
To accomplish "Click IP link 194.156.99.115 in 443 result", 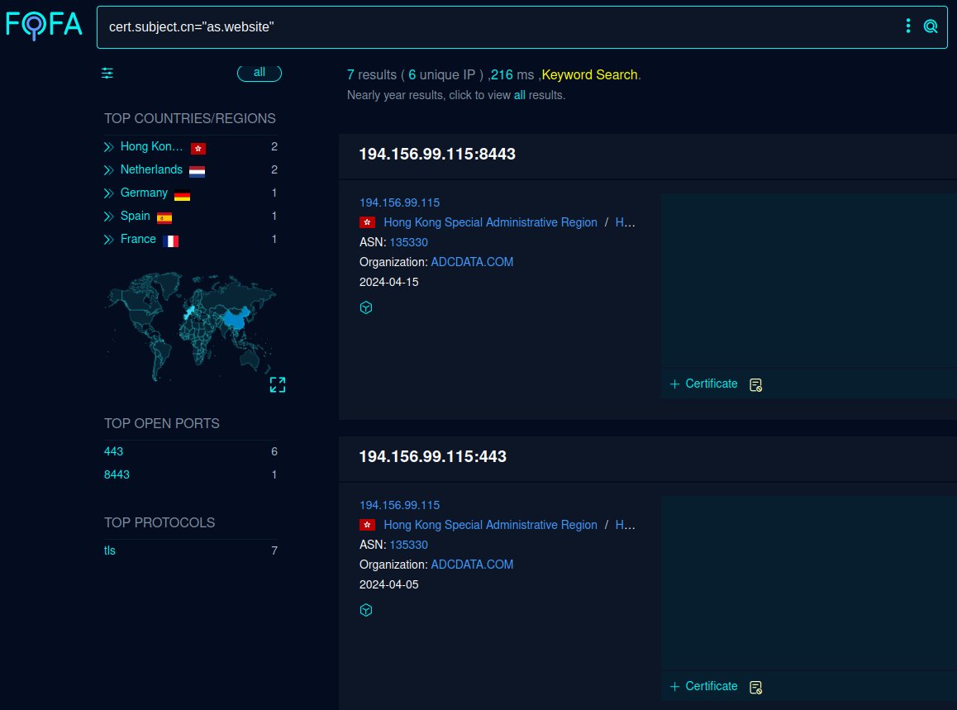I will click(x=399, y=506).
